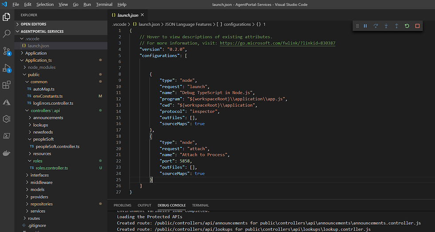Image resolution: width=435 pixels, height=232 pixels.
Task: Step out in debug toolbar
Action: pyautogui.click(x=396, y=26)
